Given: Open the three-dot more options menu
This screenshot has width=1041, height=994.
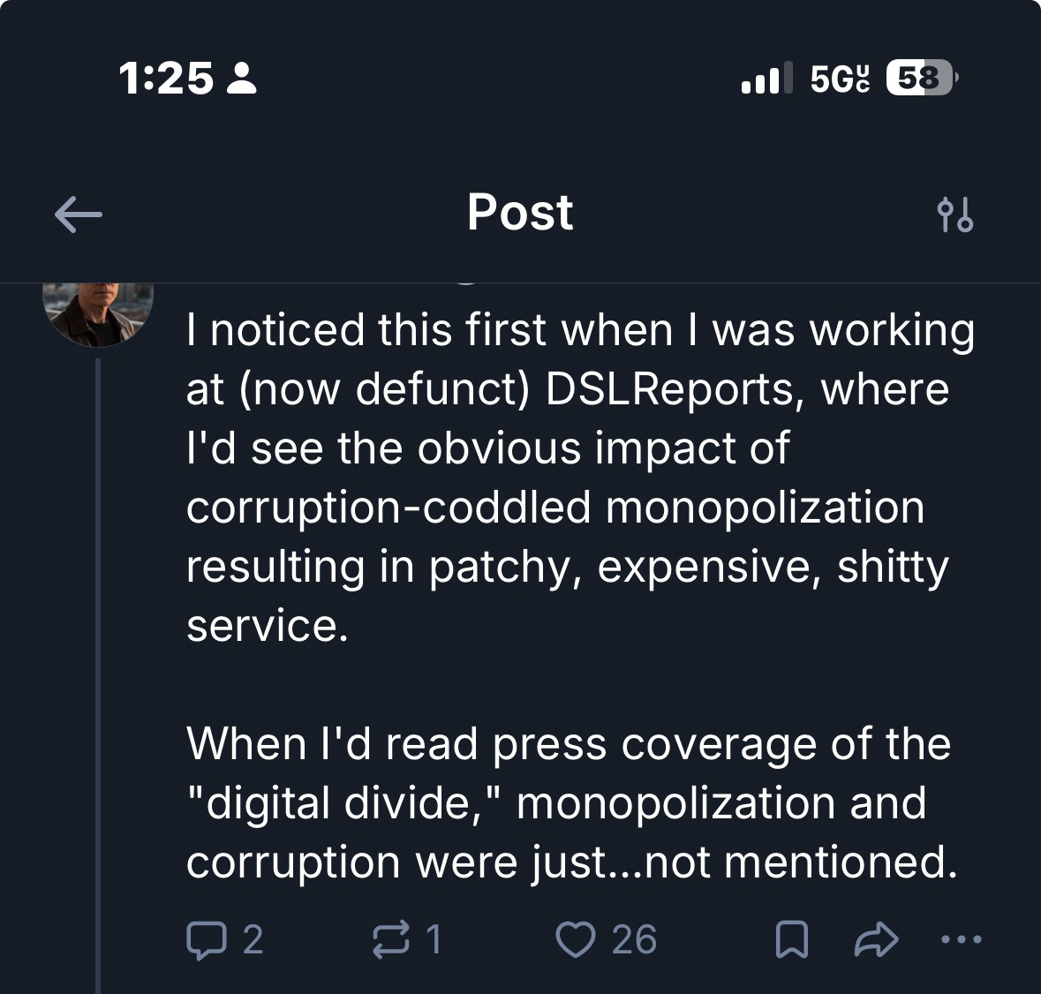Looking at the screenshot, I should [x=961, y=941].
